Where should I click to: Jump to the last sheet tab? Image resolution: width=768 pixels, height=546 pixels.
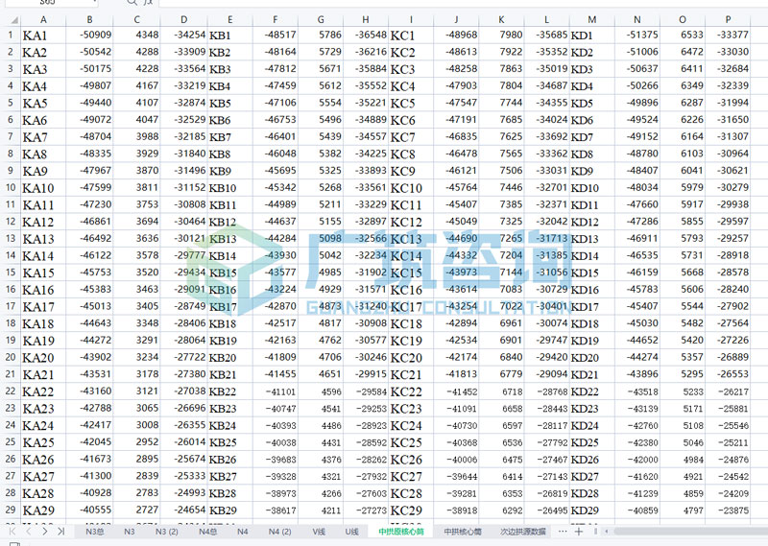pyautogui.click(x=60, y=532)
